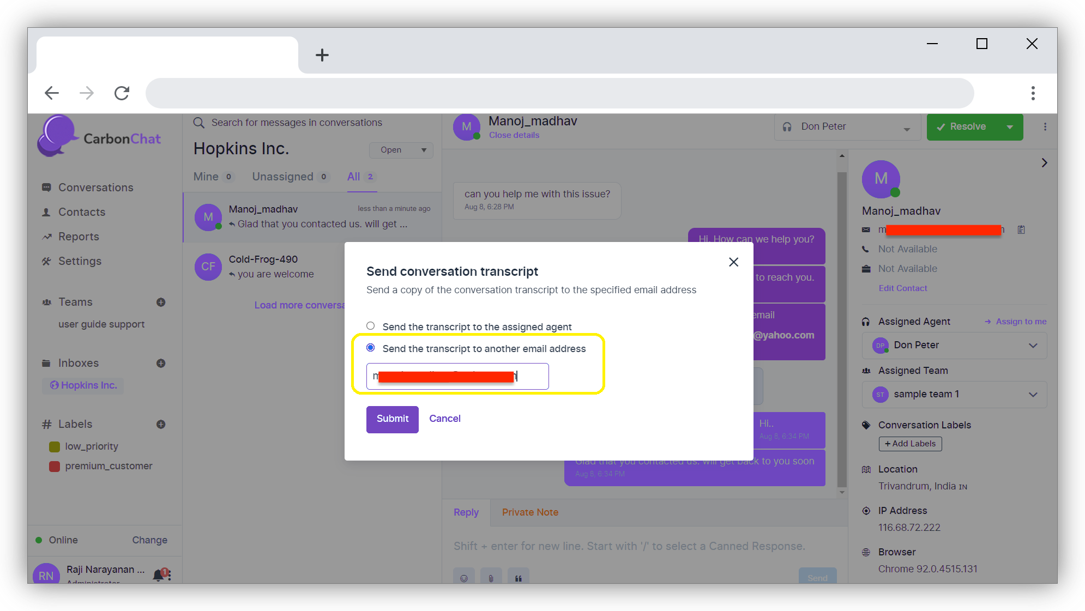Close the transcript dialog with X
Viewport: 1085px width, 611px height.
click(733, 262)
